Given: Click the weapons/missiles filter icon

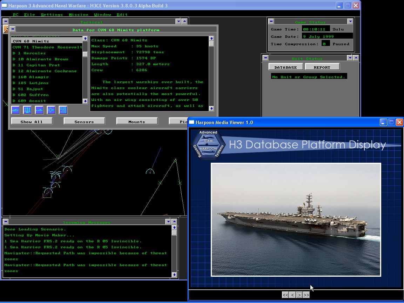Looking at the screenshot, I should click(27, 110).
